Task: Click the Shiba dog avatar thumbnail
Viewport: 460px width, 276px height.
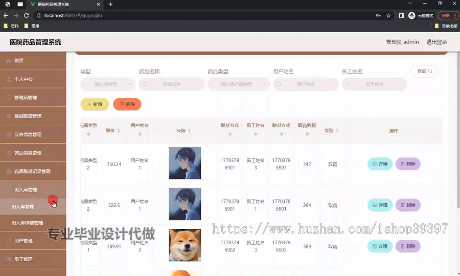Action: point(185,245)
